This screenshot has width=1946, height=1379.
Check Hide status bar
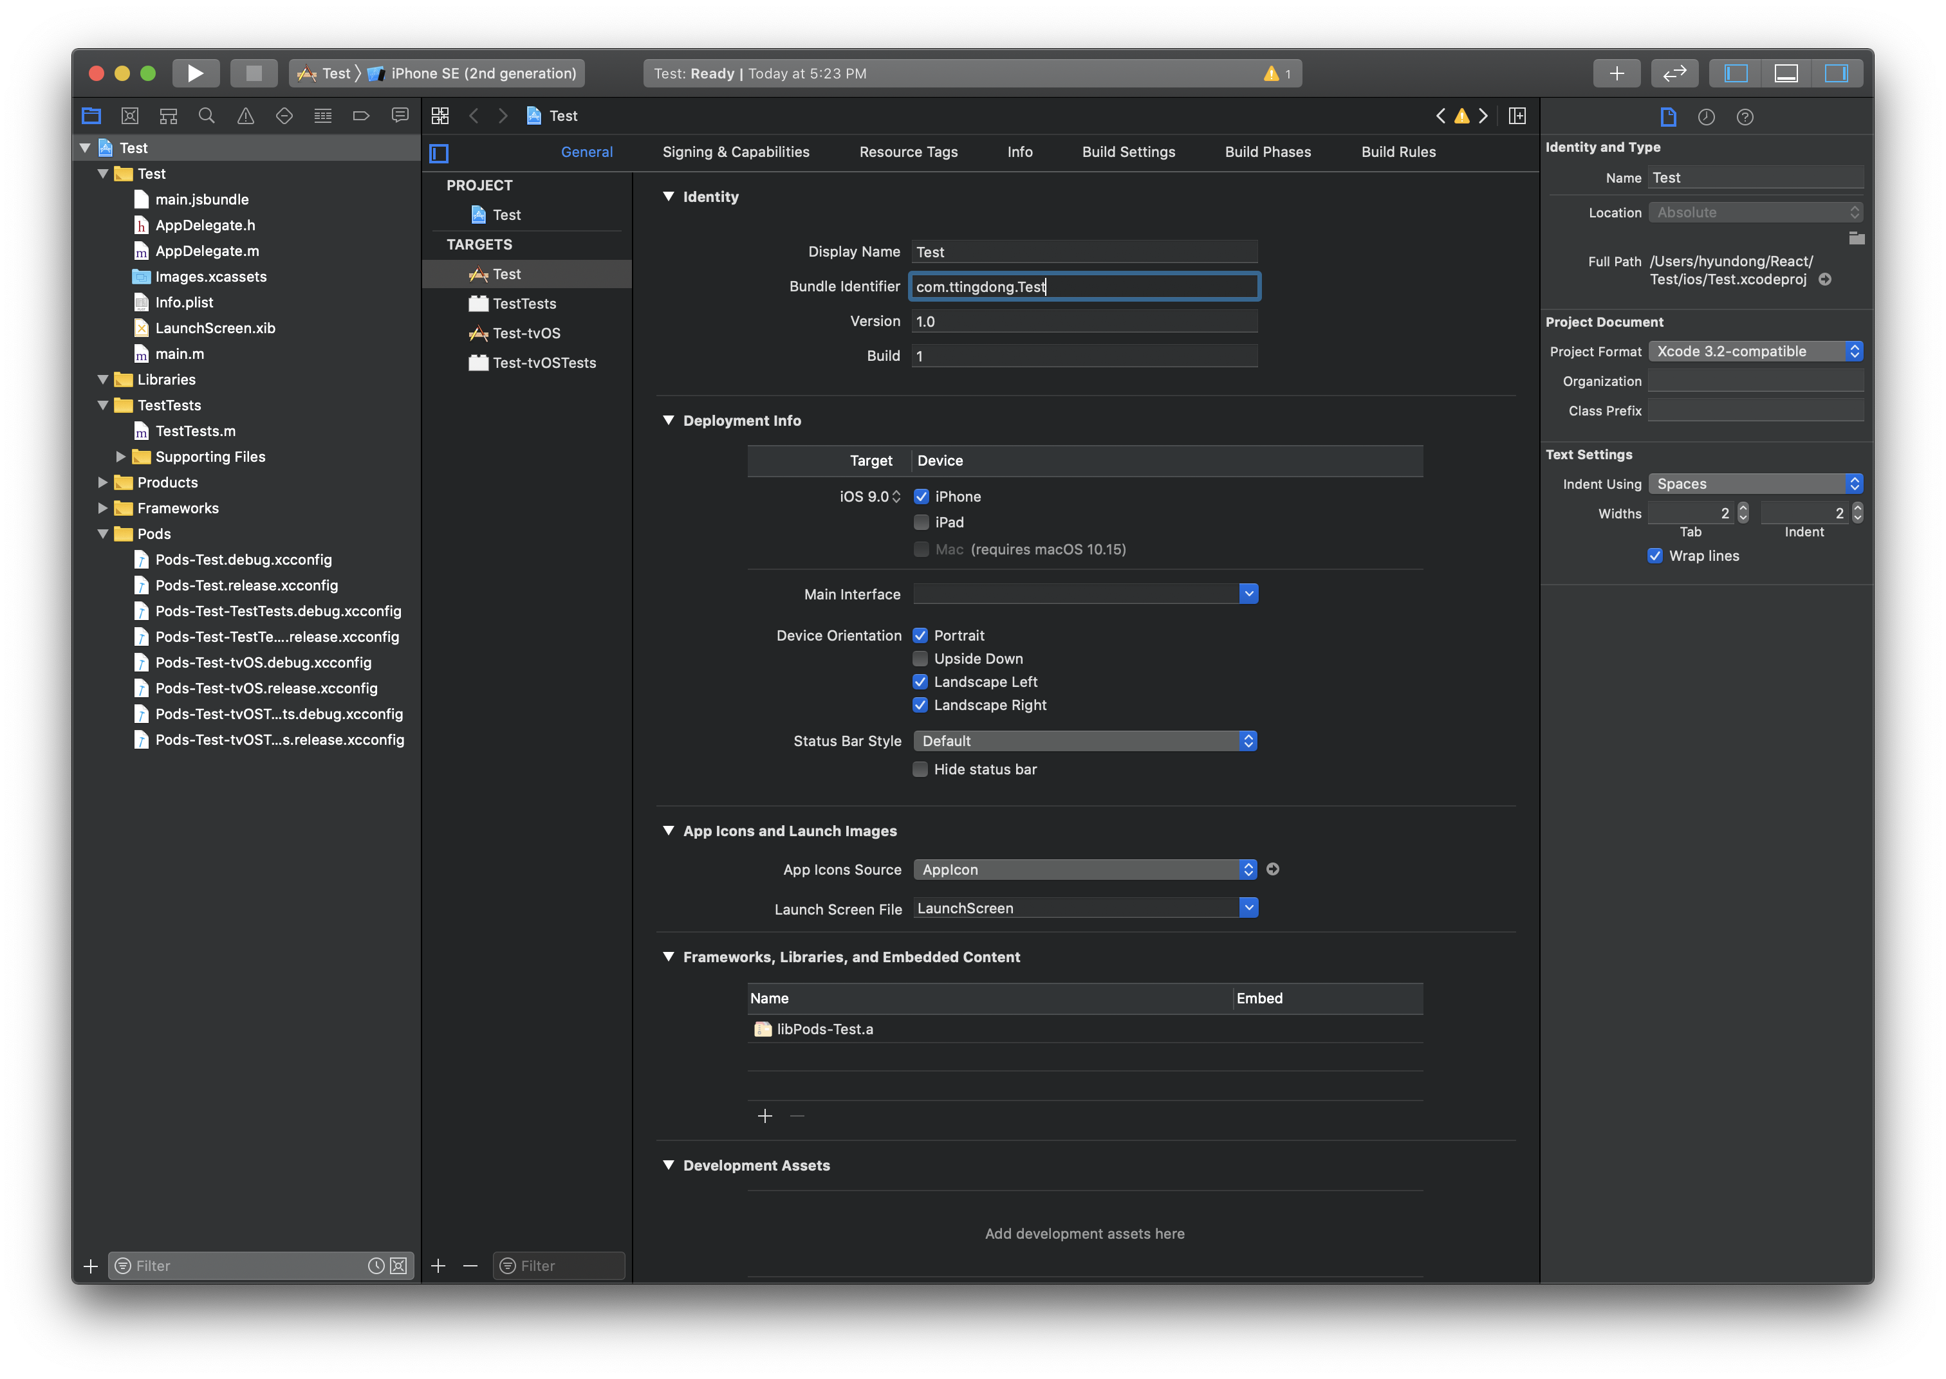[920, 769]
